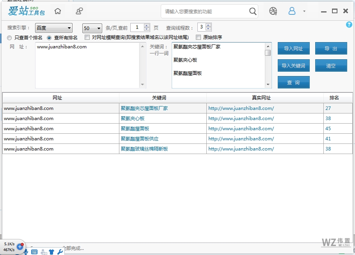Image resolution: width=355 pixels, height=255 pixels.
Task: Open the 50 per-page dropdown
Action: (x=92, y=28)
